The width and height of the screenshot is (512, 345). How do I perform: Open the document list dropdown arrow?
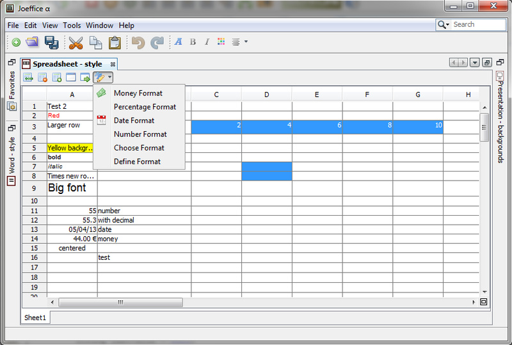point(475,62)
